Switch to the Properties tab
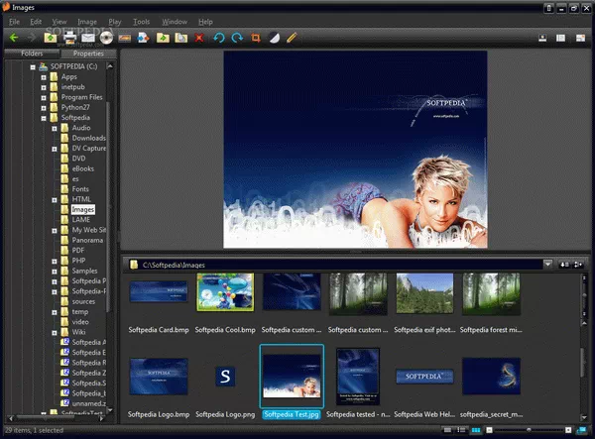Screen dimensions: 595x439 click(88, 54)
